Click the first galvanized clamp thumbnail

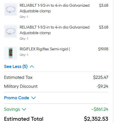[11, 10]
